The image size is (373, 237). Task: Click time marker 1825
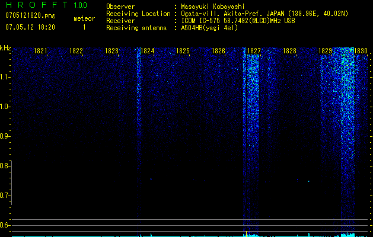tap(183, 51)
